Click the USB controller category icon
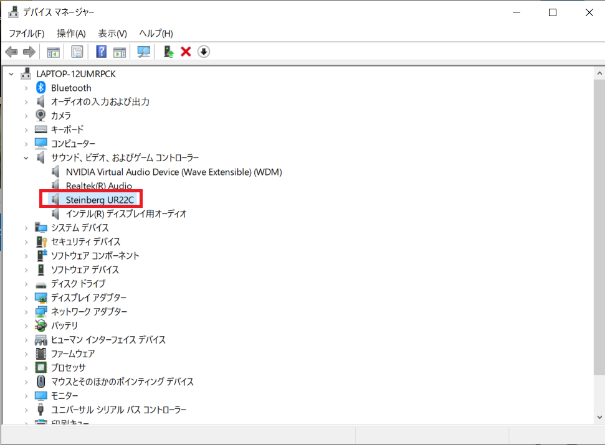 click(40, 409)
